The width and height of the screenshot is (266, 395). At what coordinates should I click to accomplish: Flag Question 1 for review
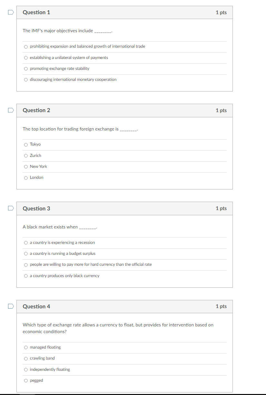(x=10, y=12)
